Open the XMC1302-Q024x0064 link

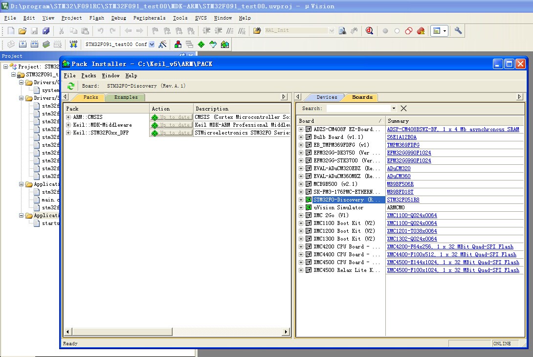point(412,239)
